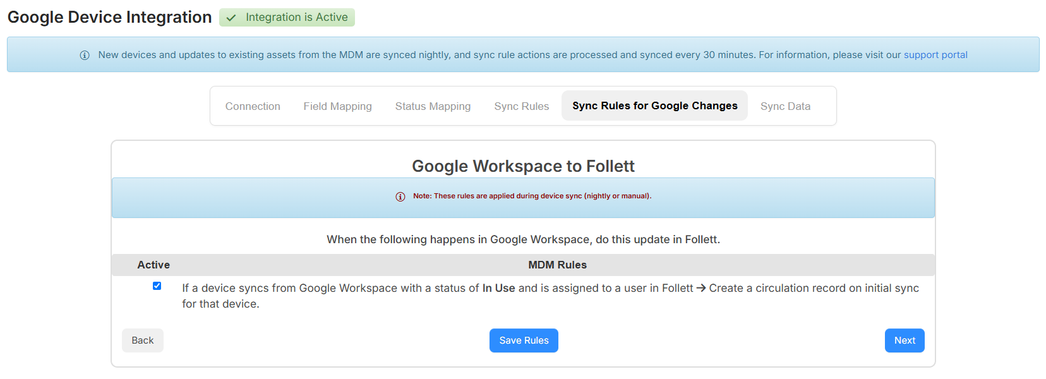1046x379 pixels.
Task: Open the Sync Data tab
Action: pyautogui.click(x=785, y=106)
